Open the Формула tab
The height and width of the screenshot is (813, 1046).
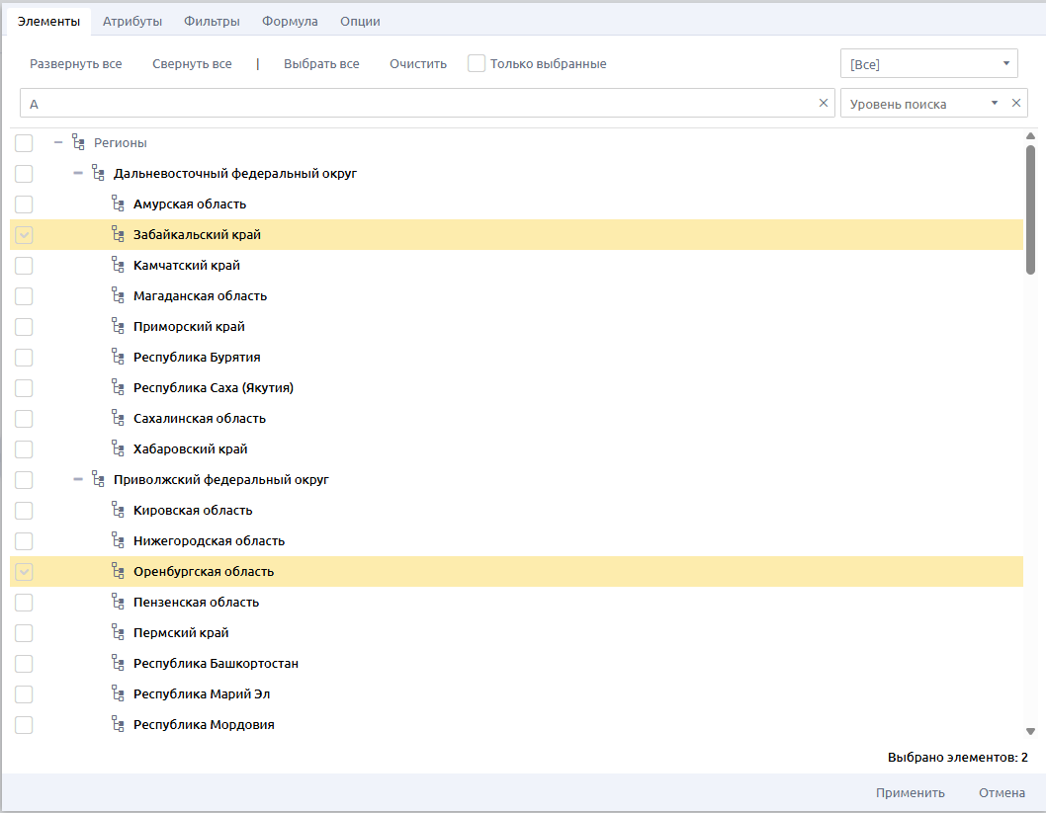[290, 21]
